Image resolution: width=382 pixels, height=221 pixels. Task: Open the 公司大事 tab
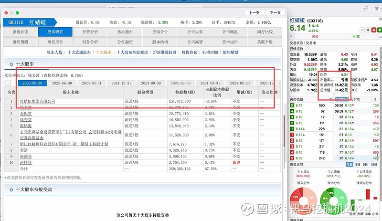point(195,32)
